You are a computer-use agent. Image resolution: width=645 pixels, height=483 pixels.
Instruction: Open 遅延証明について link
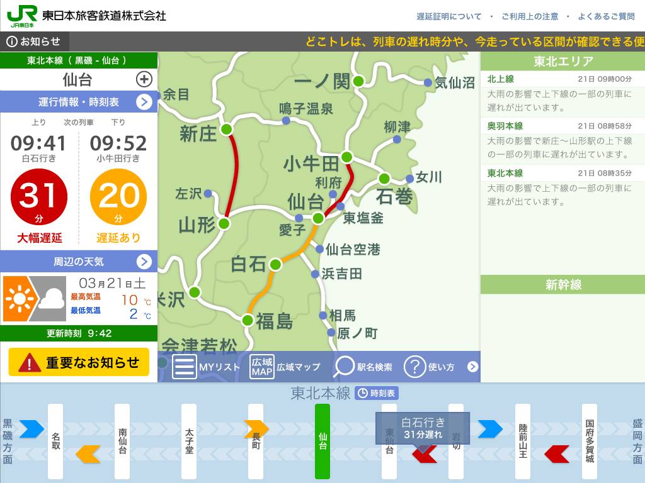(448, 16)
